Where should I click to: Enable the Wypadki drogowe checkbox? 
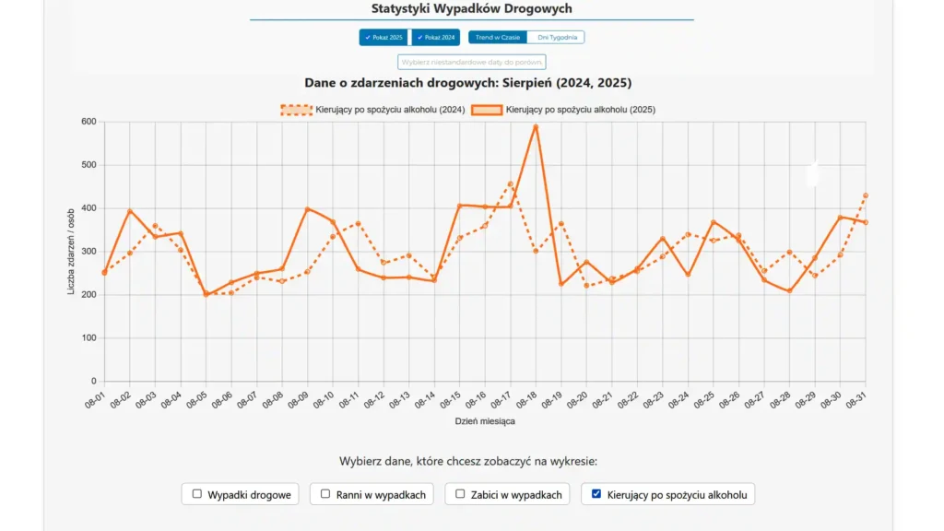(x=197, y=494)
